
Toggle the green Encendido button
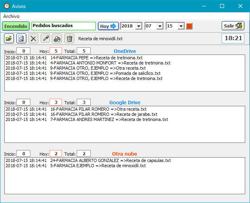[x=16, y=26]
